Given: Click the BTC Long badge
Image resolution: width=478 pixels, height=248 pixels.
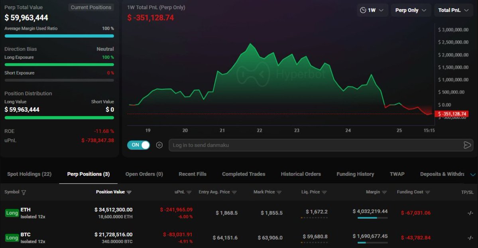Looking at the screenshot, I should click(x=12, y=238).
